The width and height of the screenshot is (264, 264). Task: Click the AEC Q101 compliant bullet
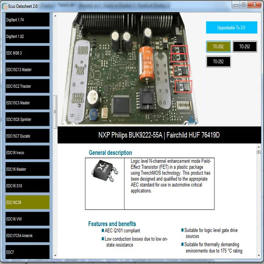pos(121,231)
